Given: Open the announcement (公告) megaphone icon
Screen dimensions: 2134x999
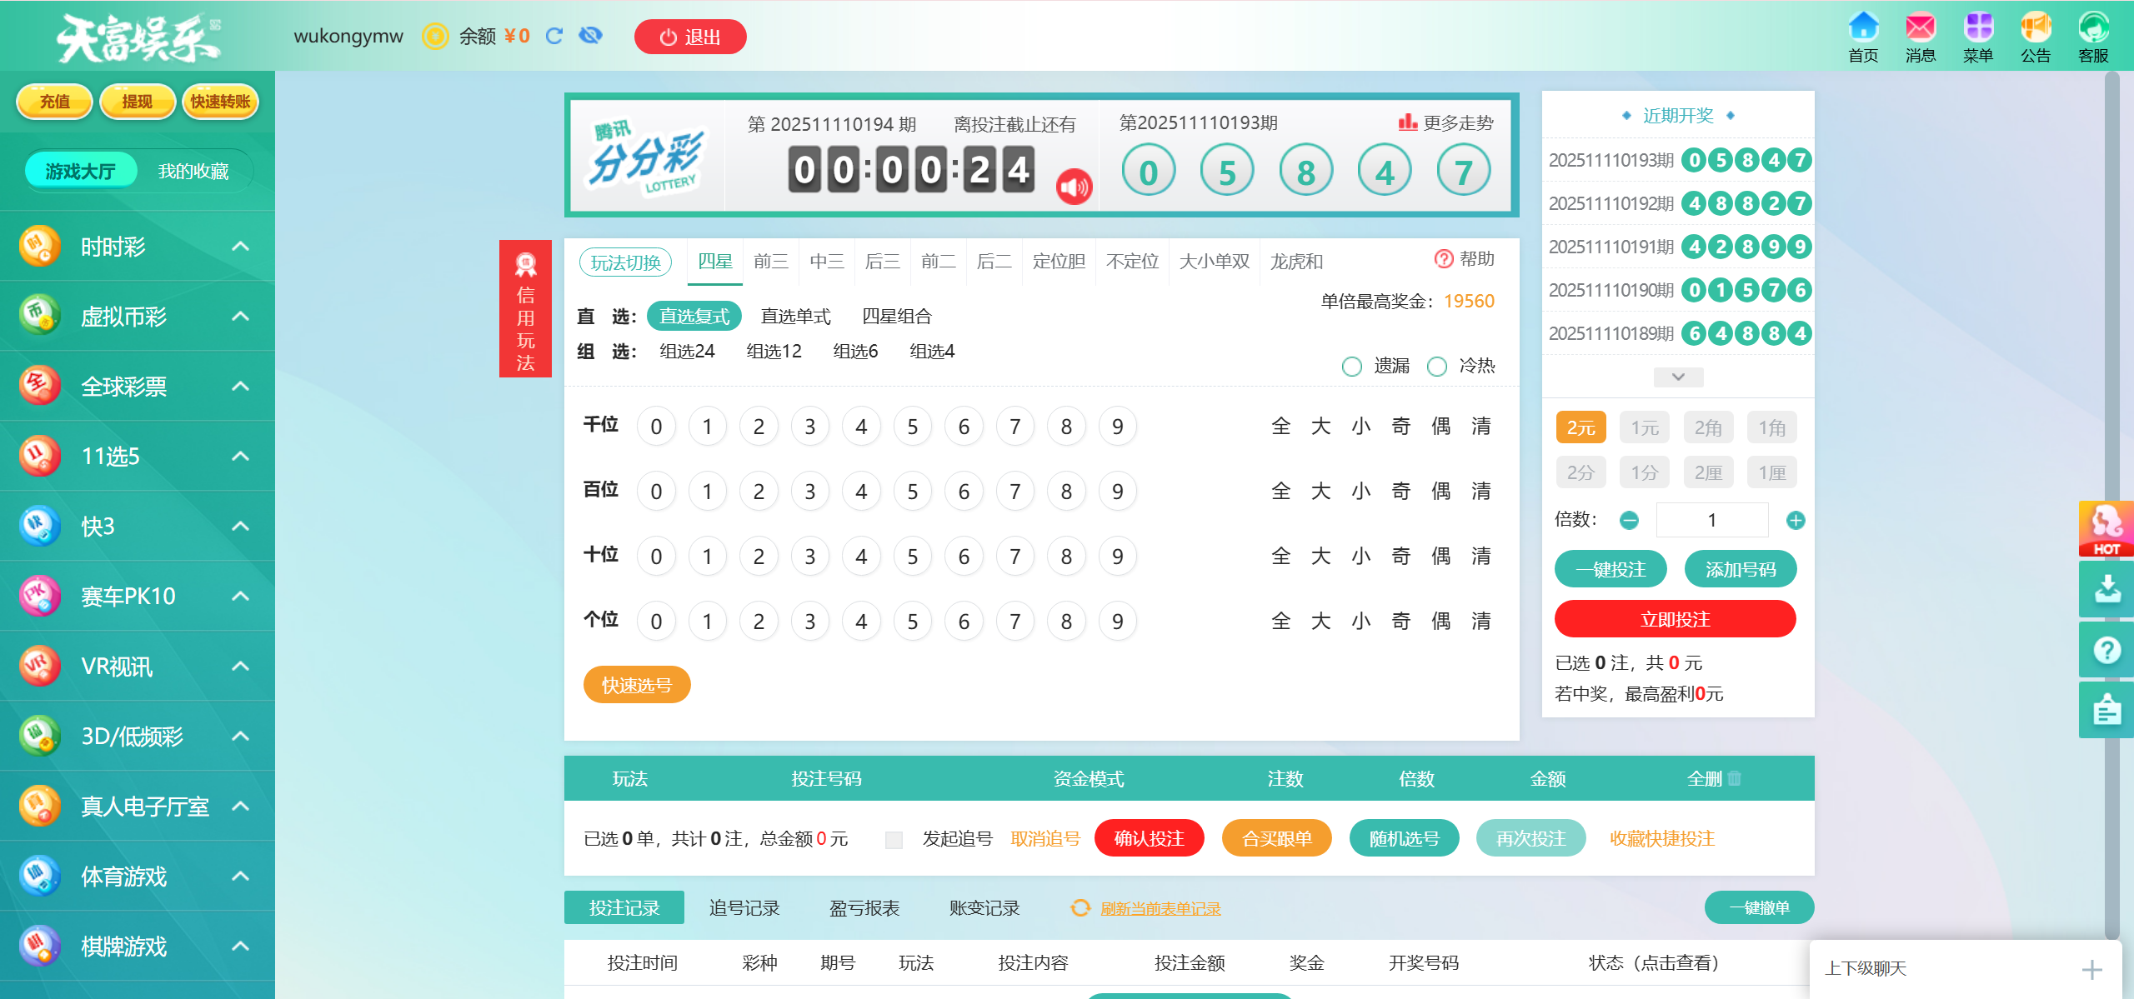Looking at the screenshot, I should [2035, 27].
